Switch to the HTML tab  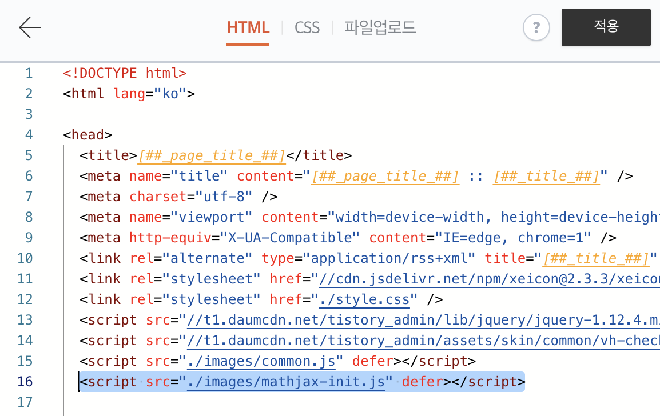coord(248,28)
